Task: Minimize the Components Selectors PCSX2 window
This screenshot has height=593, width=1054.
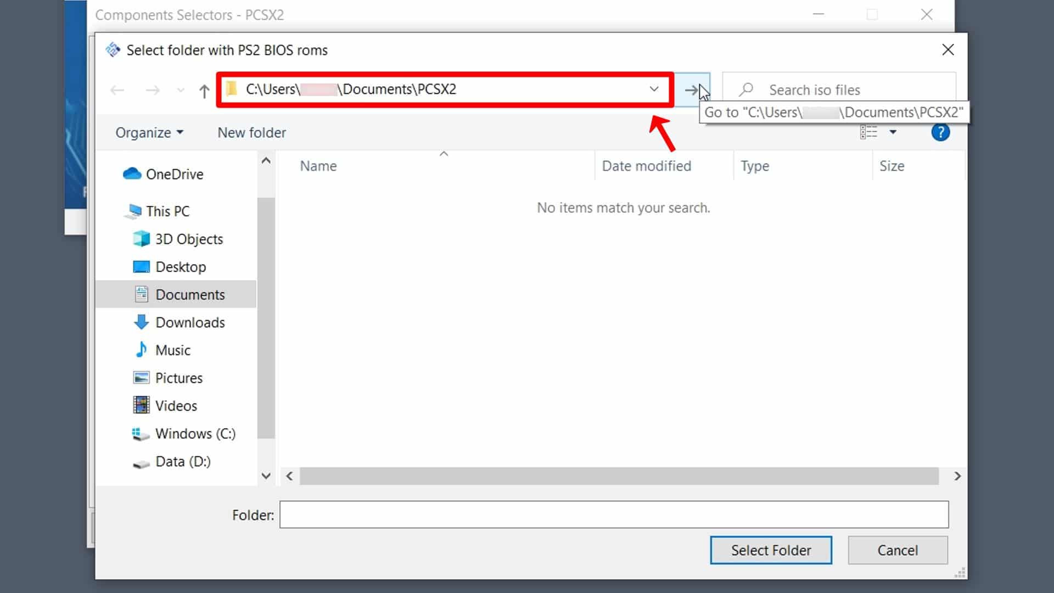Action: [818, 14]
